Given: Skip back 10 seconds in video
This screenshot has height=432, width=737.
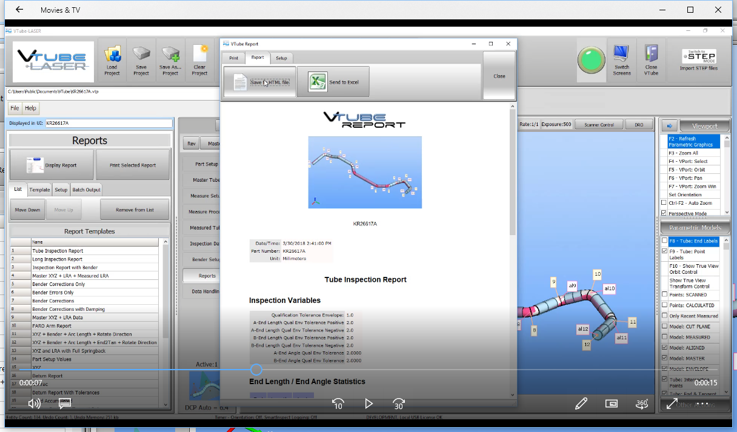Looking at the screenshot, I should point(338,404).
